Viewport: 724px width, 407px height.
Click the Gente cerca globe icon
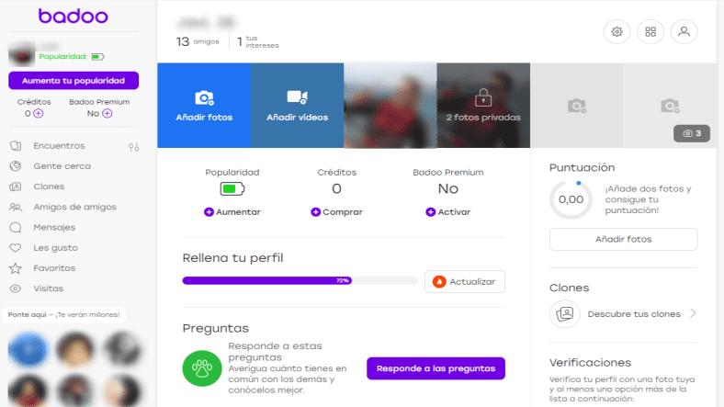coord(16,166)
